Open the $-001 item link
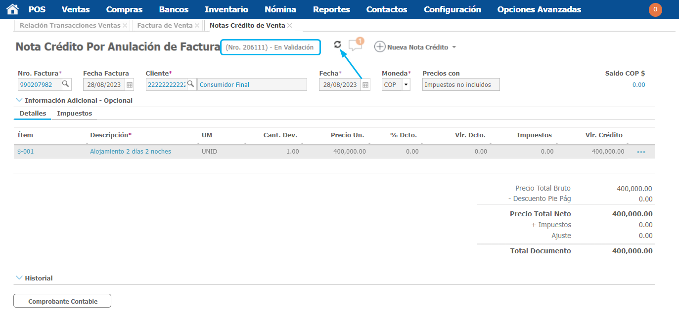This screenshot has width=679, height=317. point(26,152)
